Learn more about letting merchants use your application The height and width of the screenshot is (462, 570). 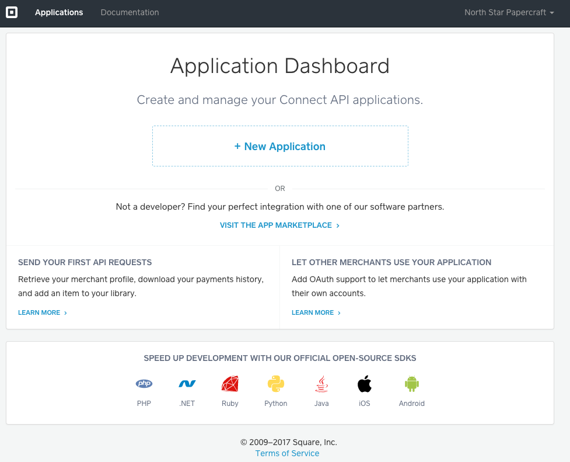(x=316, y=312)
